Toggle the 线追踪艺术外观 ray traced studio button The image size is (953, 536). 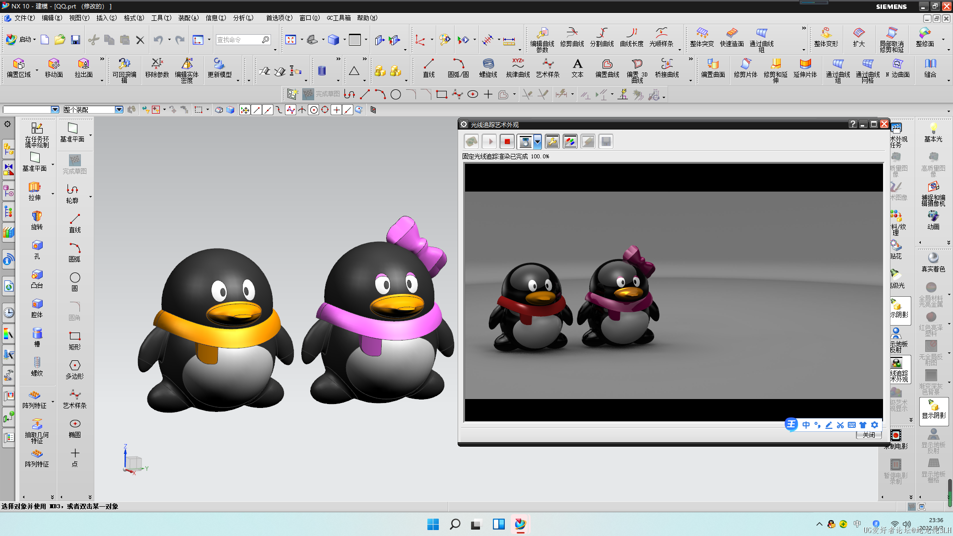click(x=900, y=369)
